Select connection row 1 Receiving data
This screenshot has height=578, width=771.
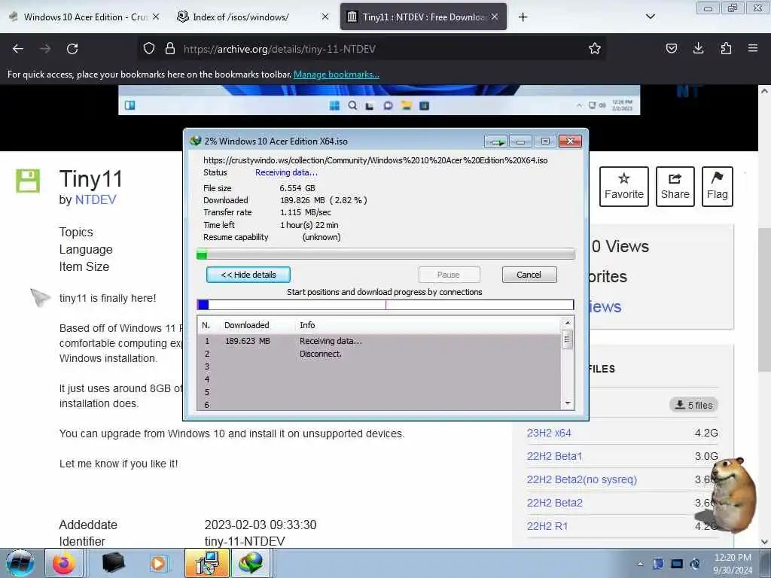[x=379, y=341]
